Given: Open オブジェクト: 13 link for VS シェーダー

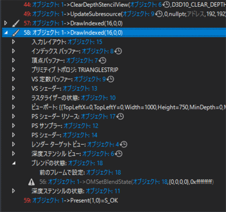Looking at the screenshot, I should tap(80, 88).
